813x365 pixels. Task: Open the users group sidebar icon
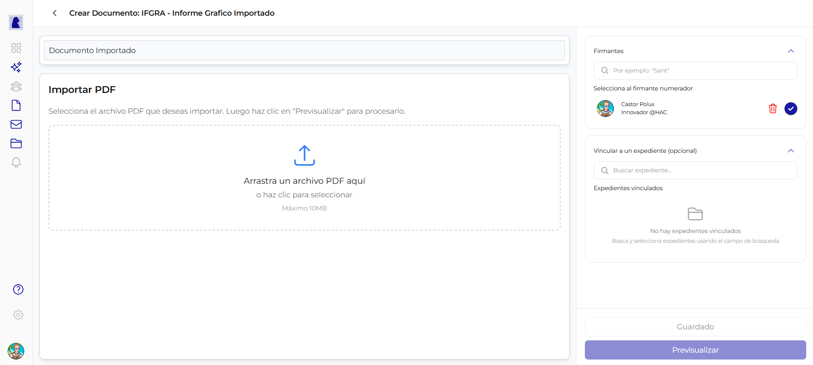pos(16,87)
